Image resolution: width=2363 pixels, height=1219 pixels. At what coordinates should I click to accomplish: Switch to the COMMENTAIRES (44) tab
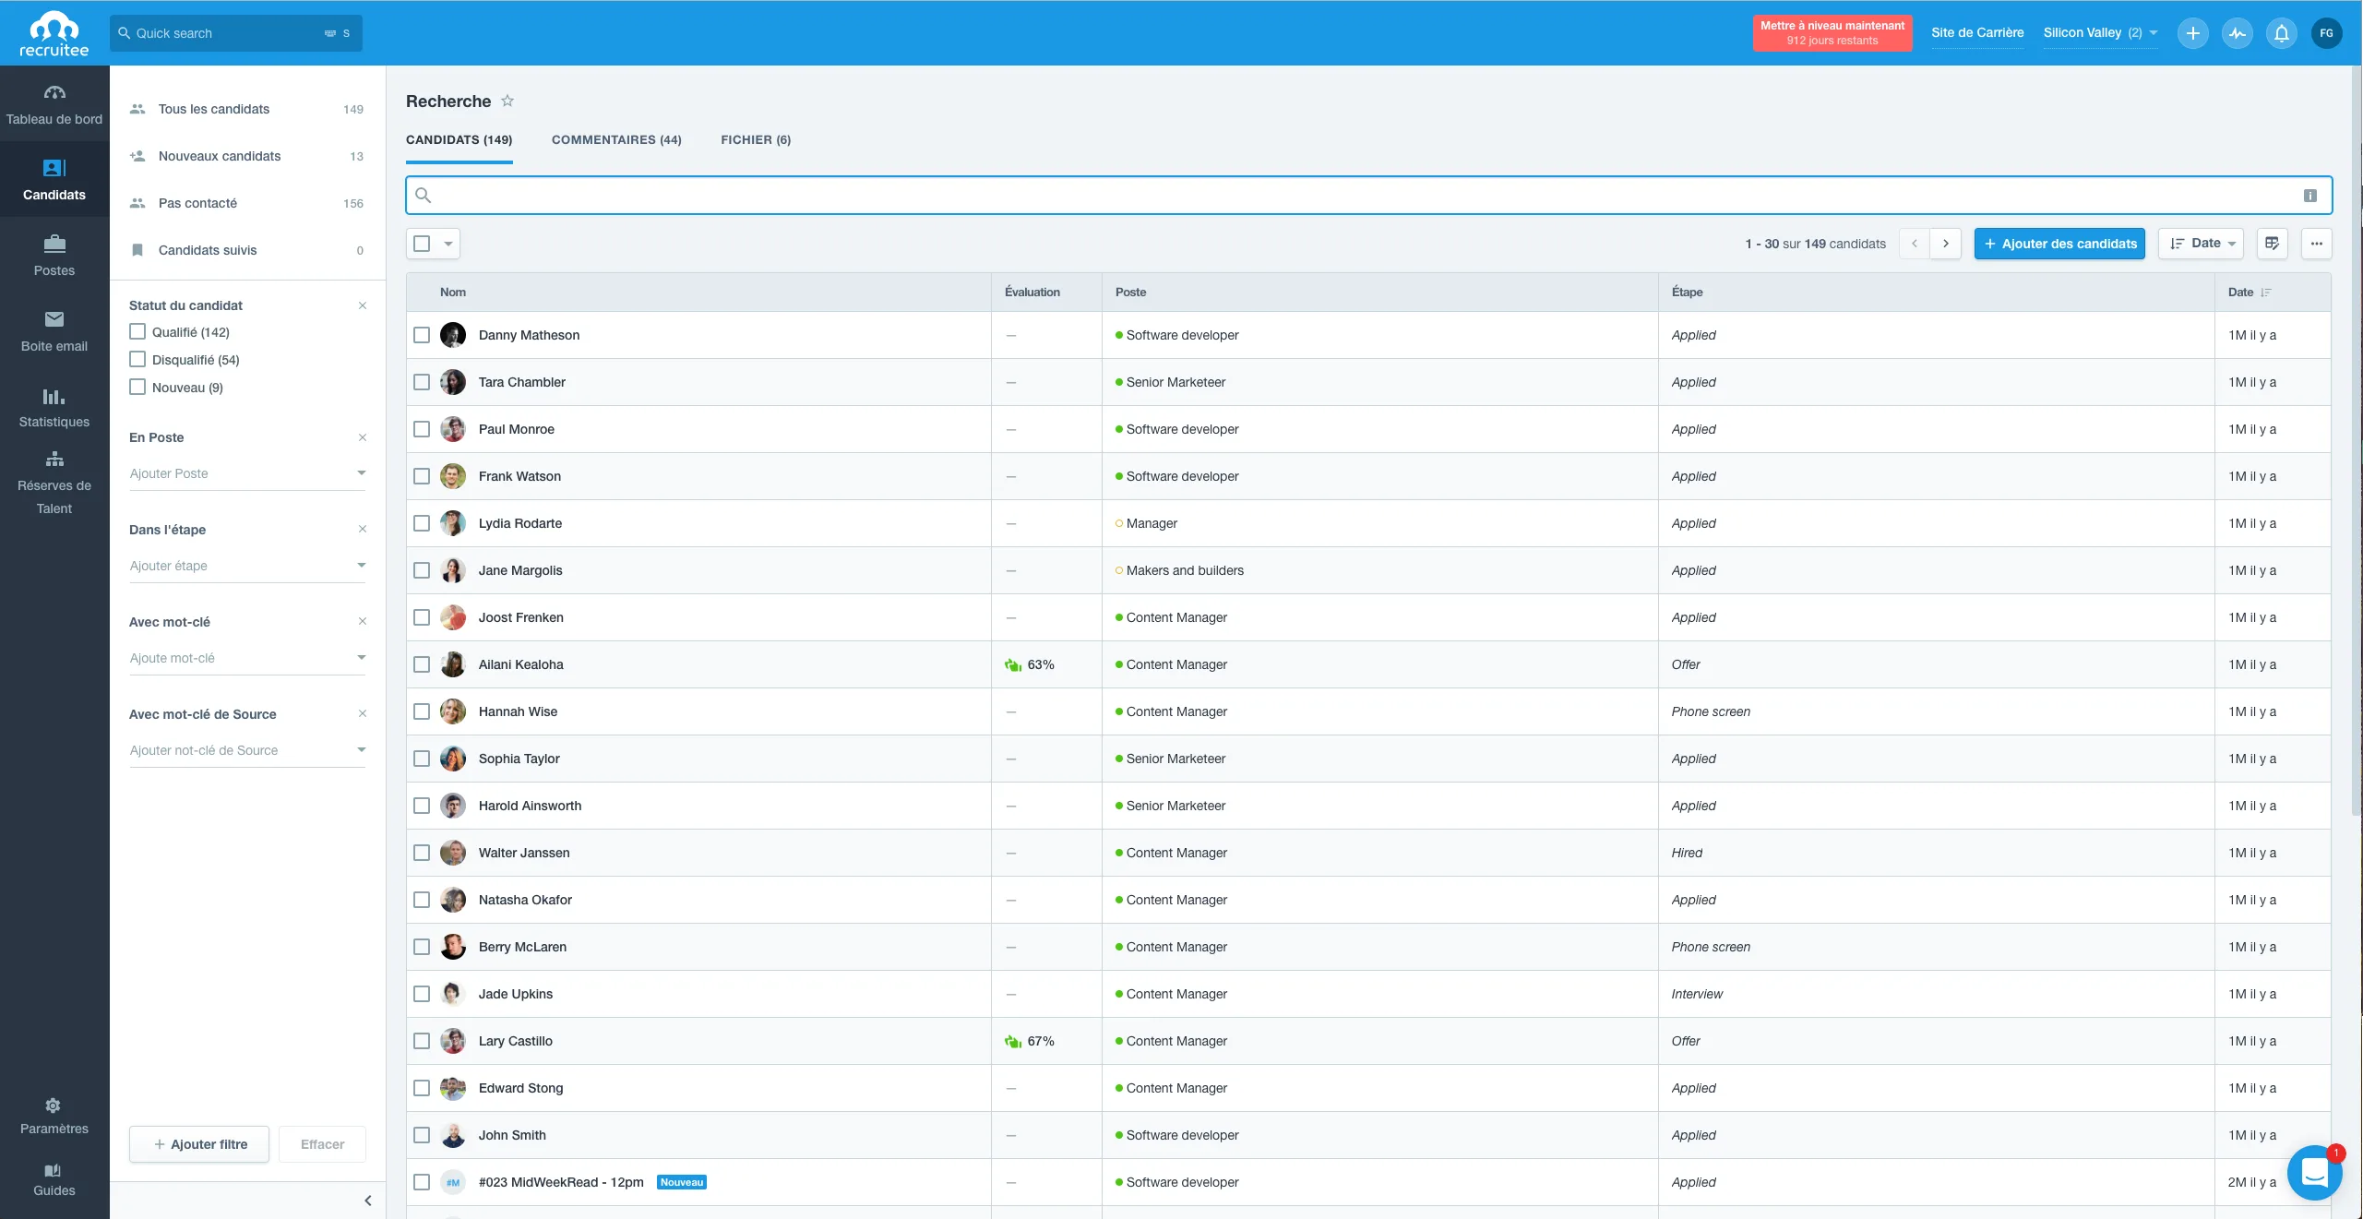pyautogui.click(x=616, y=140)
